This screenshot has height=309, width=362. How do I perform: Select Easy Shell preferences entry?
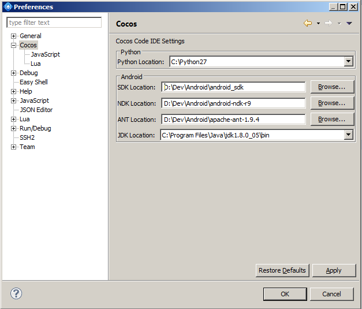[x=33, y=82]
